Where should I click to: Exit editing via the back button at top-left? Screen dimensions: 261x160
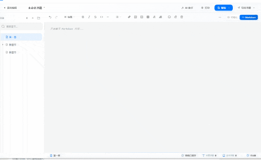click(x=10, y=8)
